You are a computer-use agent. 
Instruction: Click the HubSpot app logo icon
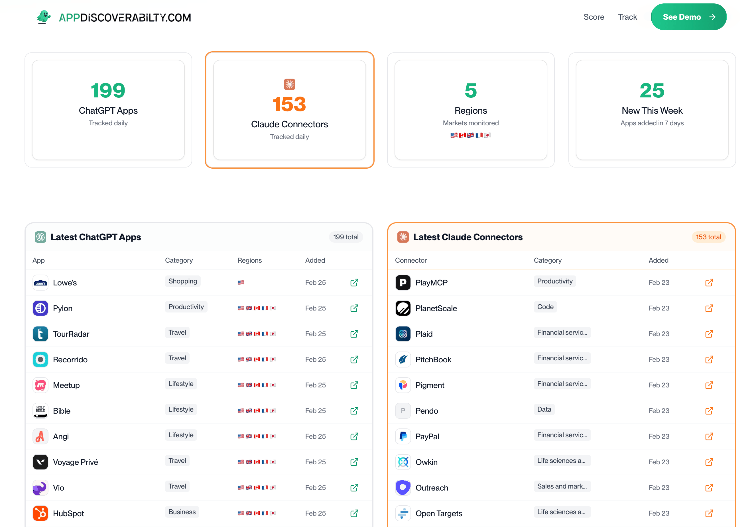pyautogui.click(x=40, y=513)
